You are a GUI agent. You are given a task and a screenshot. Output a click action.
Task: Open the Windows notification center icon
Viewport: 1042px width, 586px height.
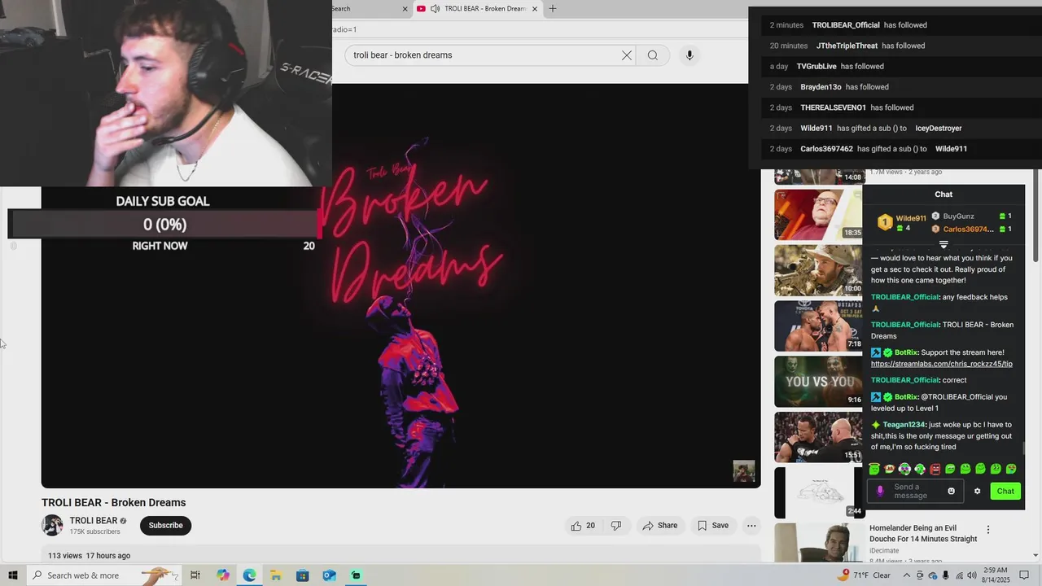[1025, 575]
